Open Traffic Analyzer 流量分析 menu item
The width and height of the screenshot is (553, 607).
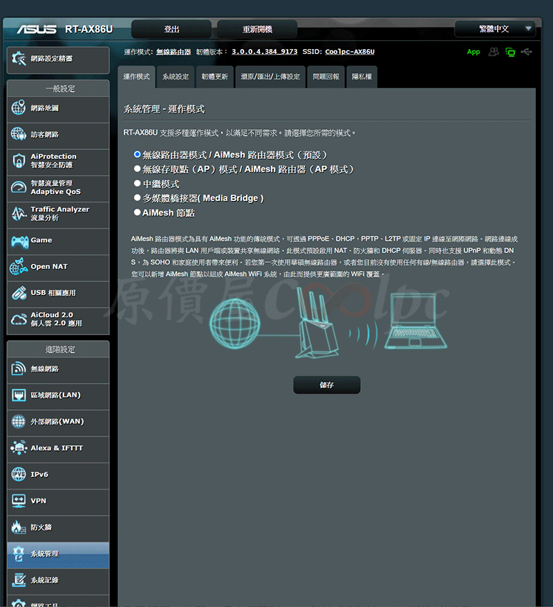point(58,214)
